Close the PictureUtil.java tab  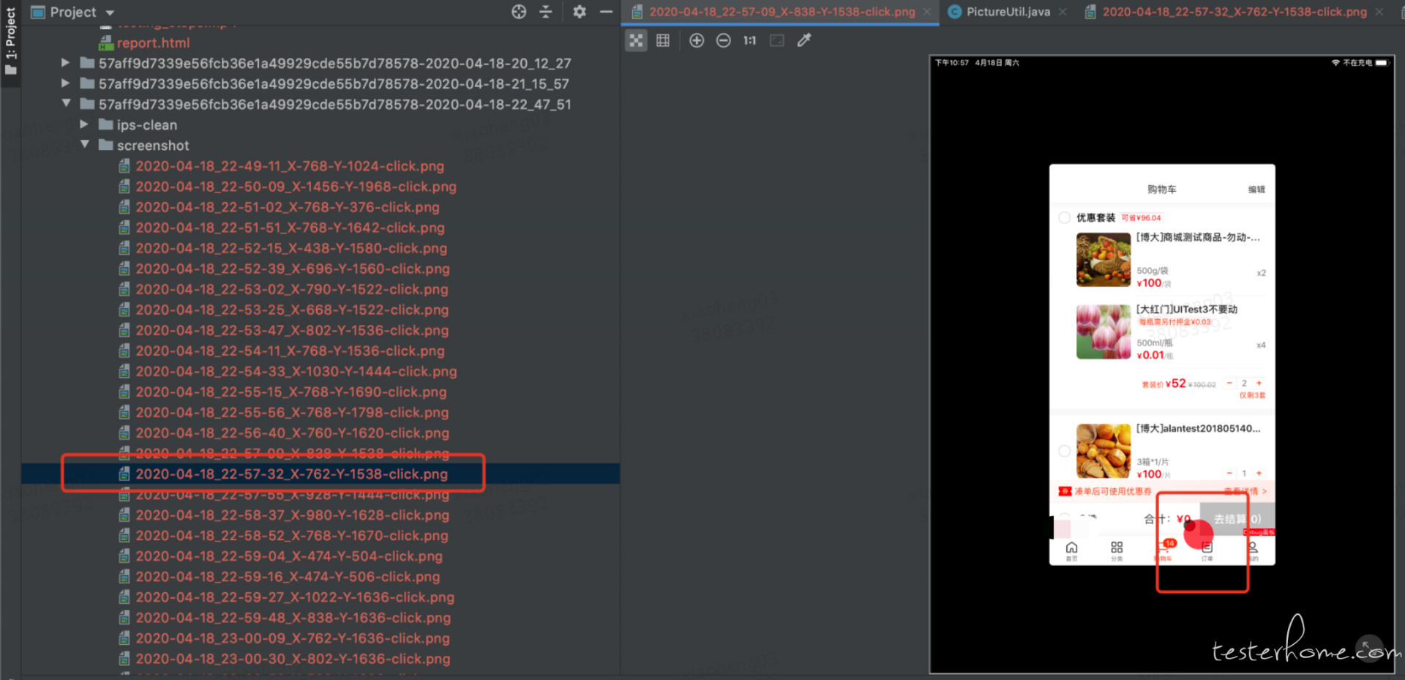[x=1063, y=12]
